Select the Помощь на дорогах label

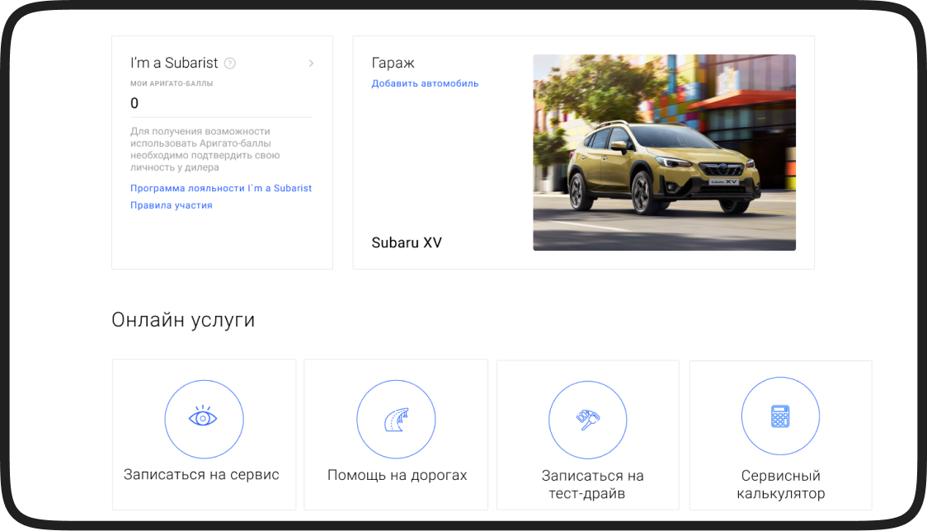click(398, 475)
